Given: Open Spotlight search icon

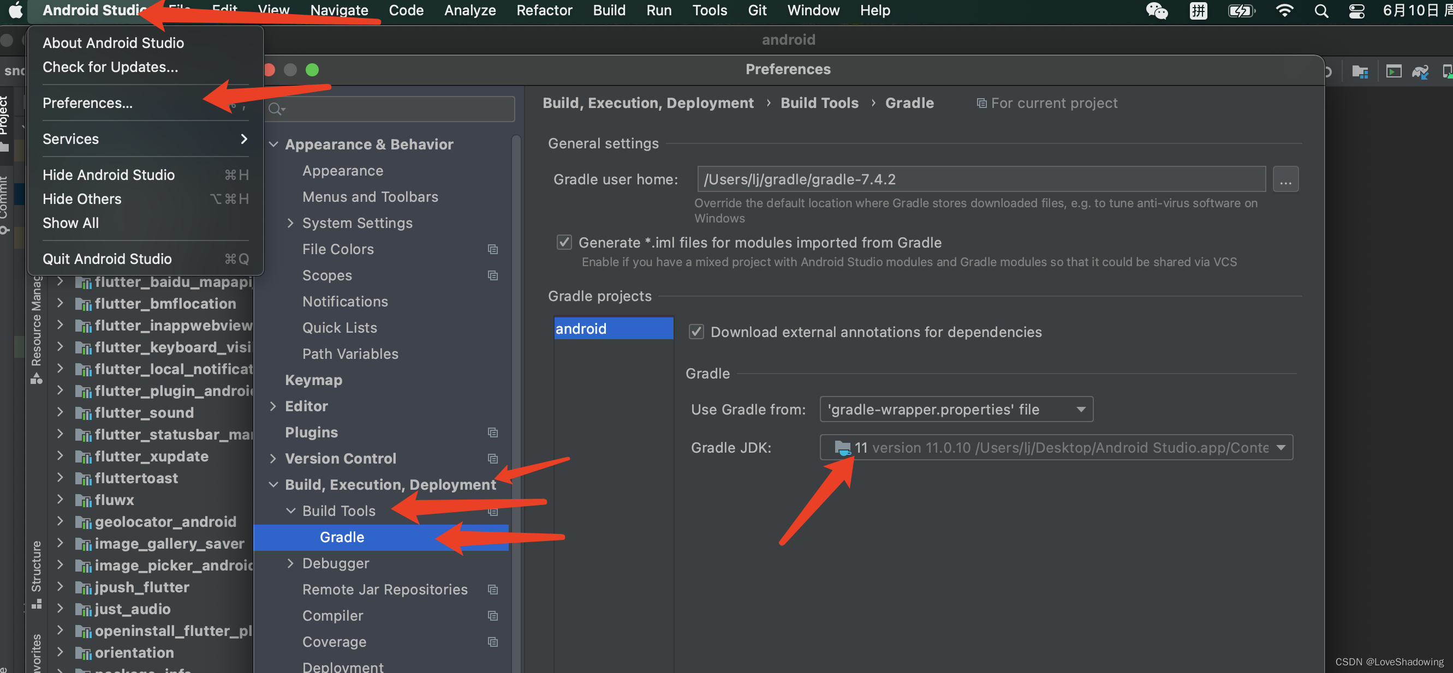Looking at the screenshot, I should (x=1321, y=11).
